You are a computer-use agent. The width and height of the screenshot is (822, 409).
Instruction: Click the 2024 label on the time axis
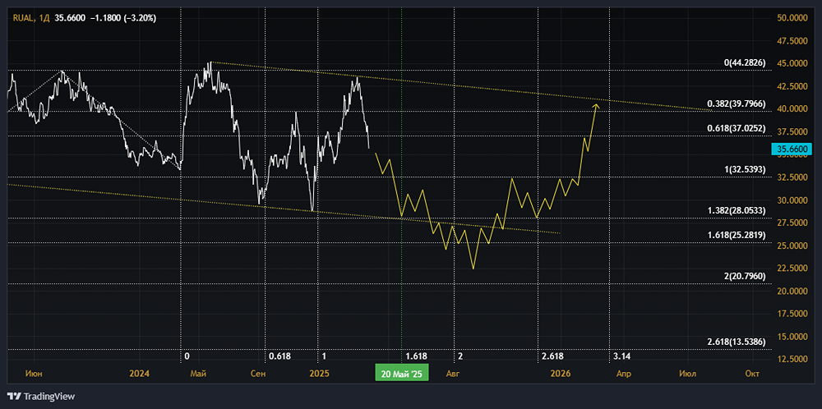140,374
